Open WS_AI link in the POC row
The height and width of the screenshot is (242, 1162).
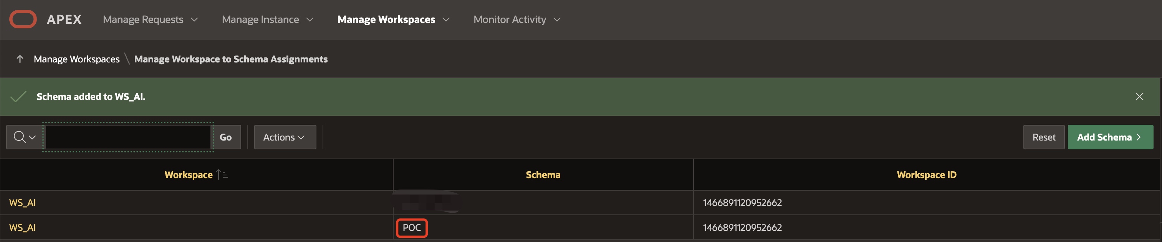(23, 227)
